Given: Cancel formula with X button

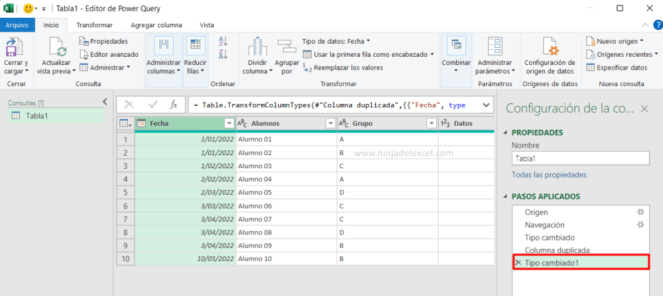Looking at the screenshot, I should tap(129, 105).
